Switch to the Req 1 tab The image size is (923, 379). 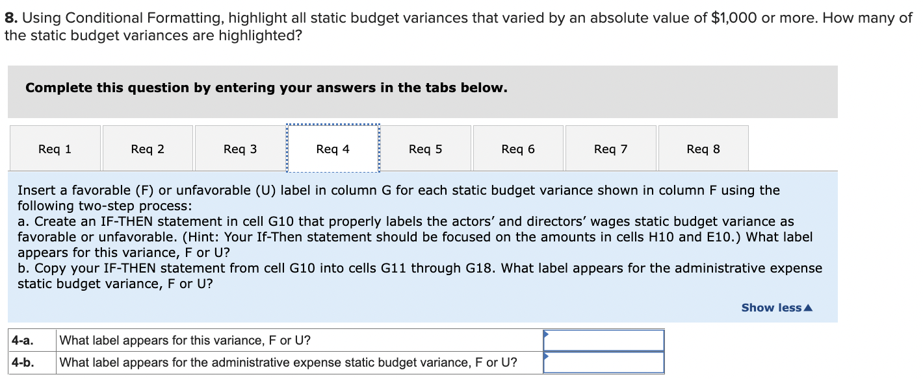55,148
